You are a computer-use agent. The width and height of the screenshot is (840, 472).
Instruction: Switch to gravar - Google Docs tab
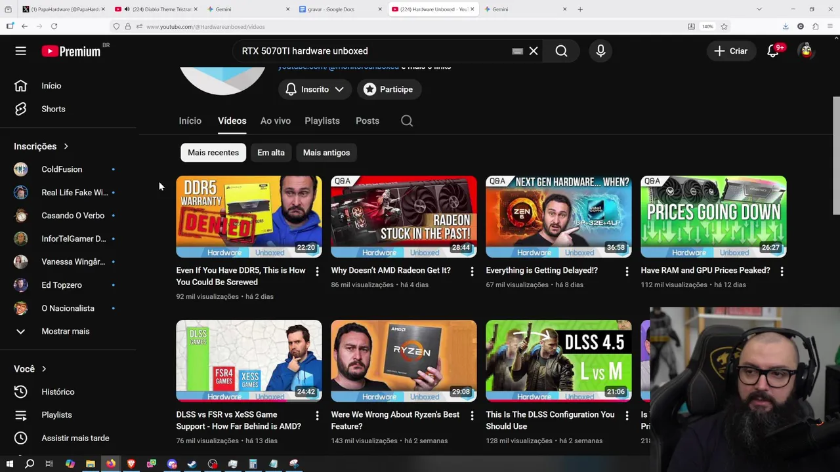click(341, 9)
